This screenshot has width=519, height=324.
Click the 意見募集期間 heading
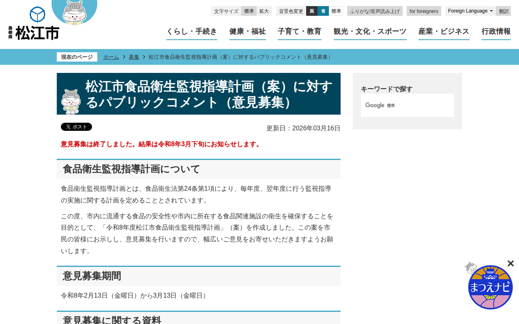coord(199,276)
